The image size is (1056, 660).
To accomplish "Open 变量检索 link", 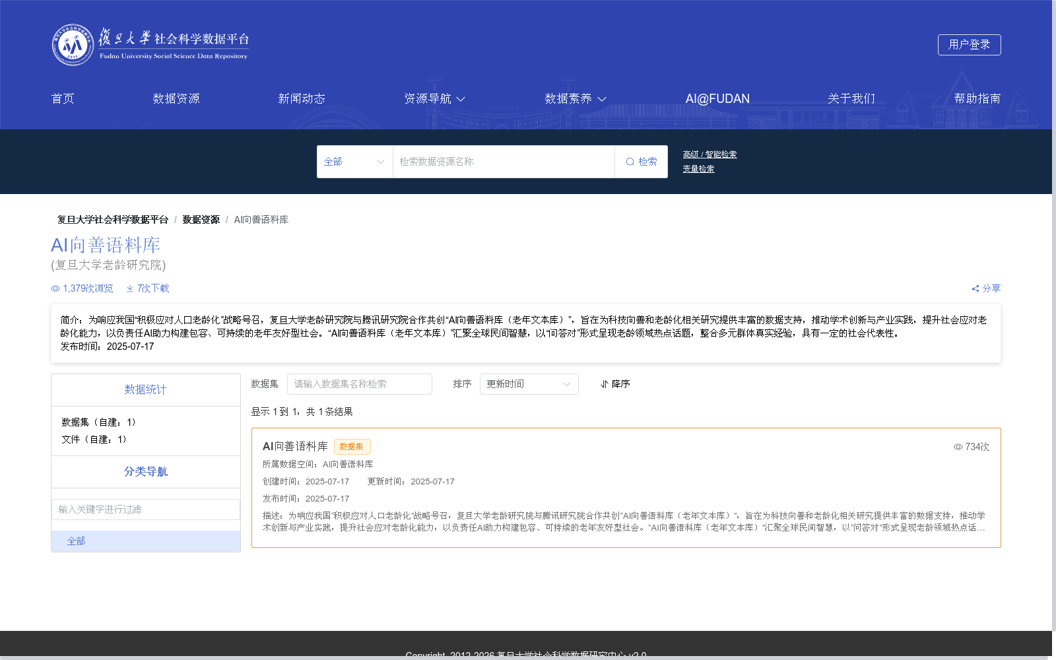I will (x=698, y=169).
